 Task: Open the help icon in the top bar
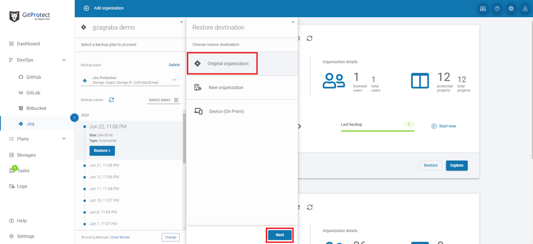497,8
